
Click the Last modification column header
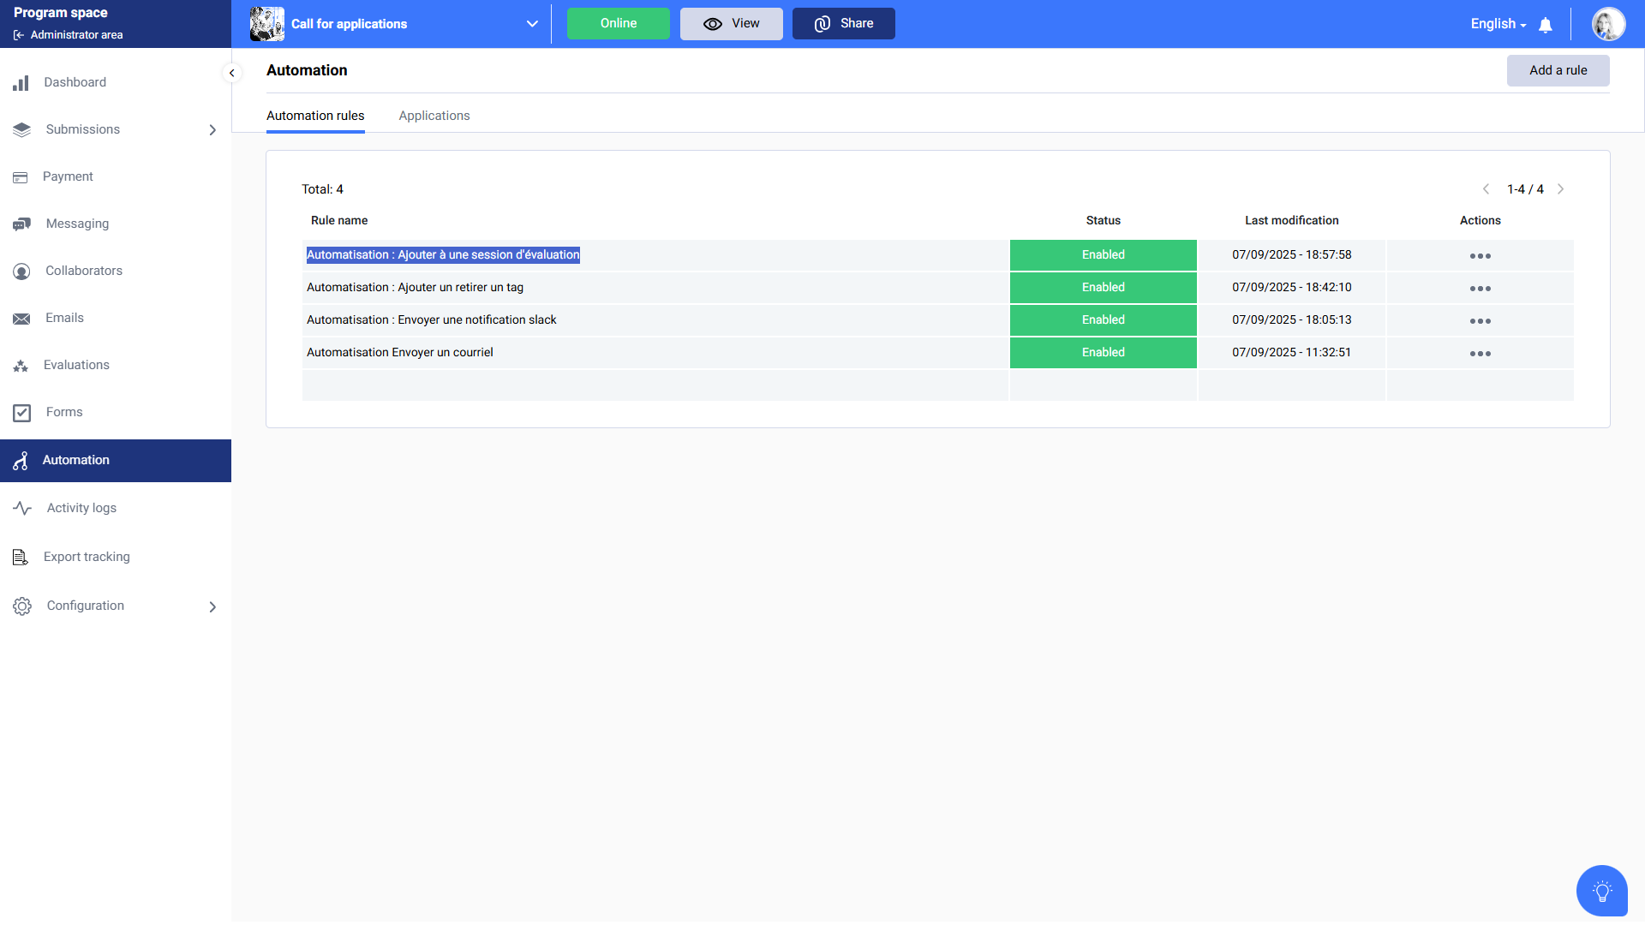1291,221
